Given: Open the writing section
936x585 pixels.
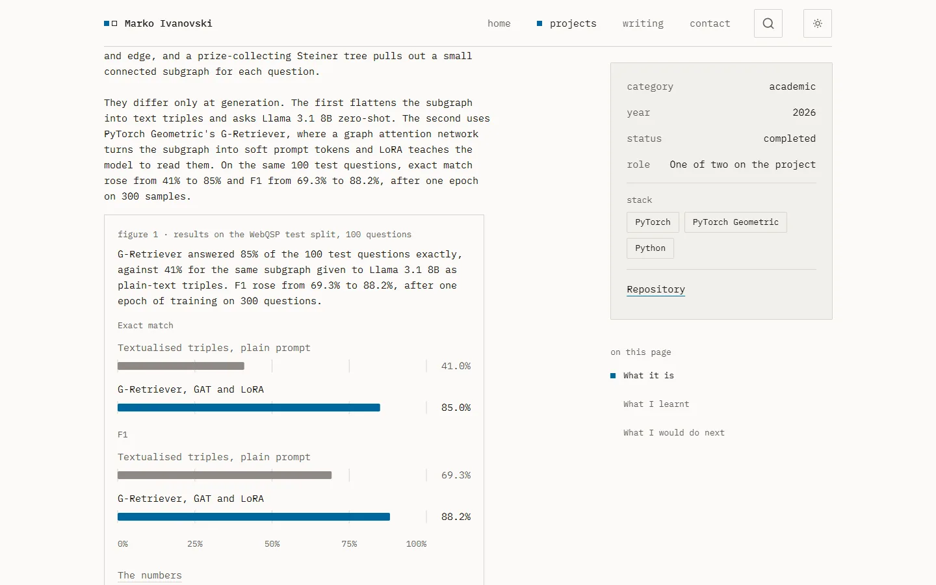Looking at the screenshot, I should click(643, 23).
